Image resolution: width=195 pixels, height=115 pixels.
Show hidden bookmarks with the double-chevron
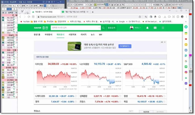[x=186, y=22]
